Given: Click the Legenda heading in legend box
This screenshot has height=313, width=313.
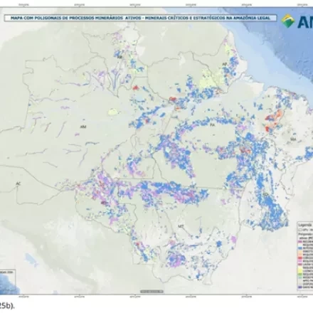Looking at the screenshot, I should 305,225.
